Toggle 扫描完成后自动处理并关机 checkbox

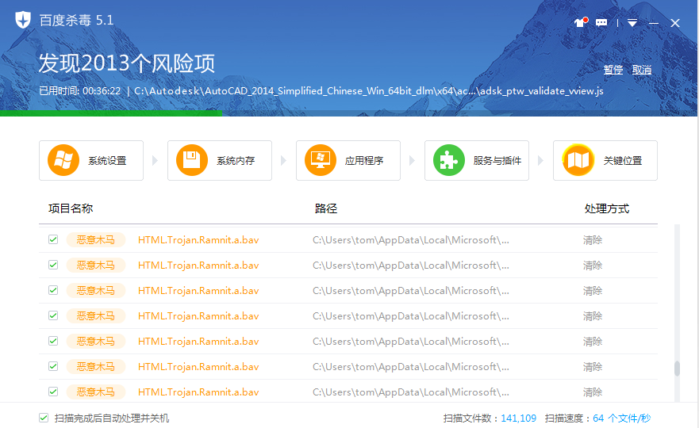click(x=44, y=418)
